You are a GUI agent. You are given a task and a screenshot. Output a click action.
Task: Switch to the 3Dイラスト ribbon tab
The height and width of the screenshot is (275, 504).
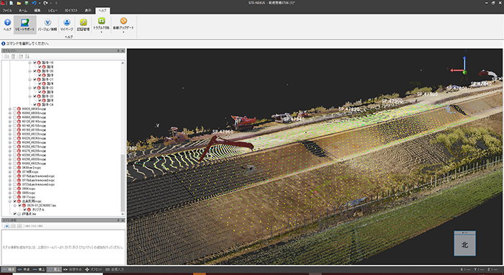[71, 11]
